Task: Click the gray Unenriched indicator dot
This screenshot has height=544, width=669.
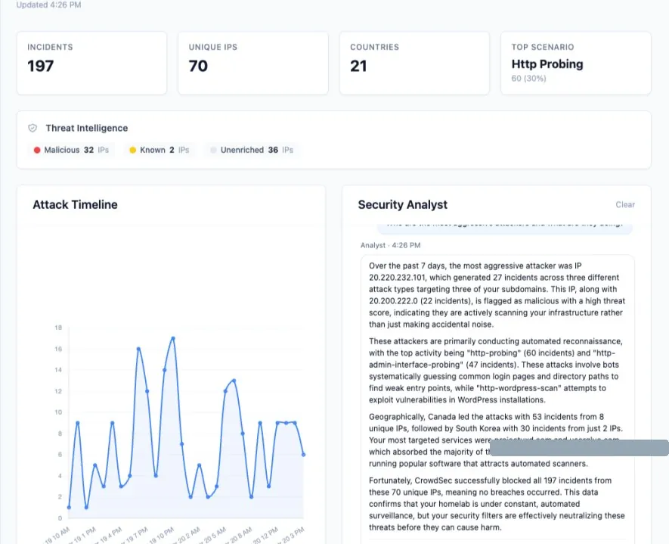Action: coord(213,150)
